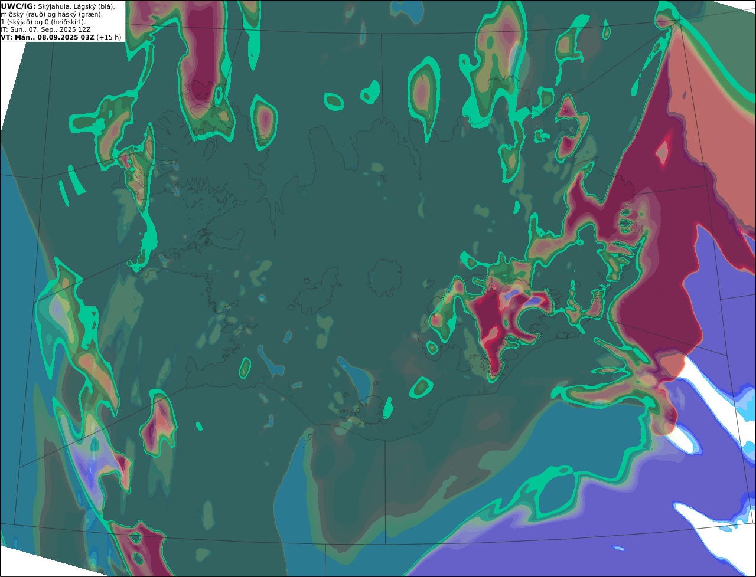Click the '1 (skýjað)' legend text
Viewport: 756px width, 577px height.
[17, 22]
